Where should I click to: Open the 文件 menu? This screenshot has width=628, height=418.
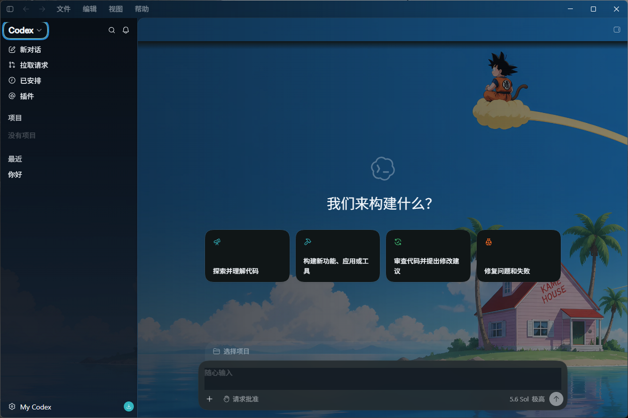64,9
